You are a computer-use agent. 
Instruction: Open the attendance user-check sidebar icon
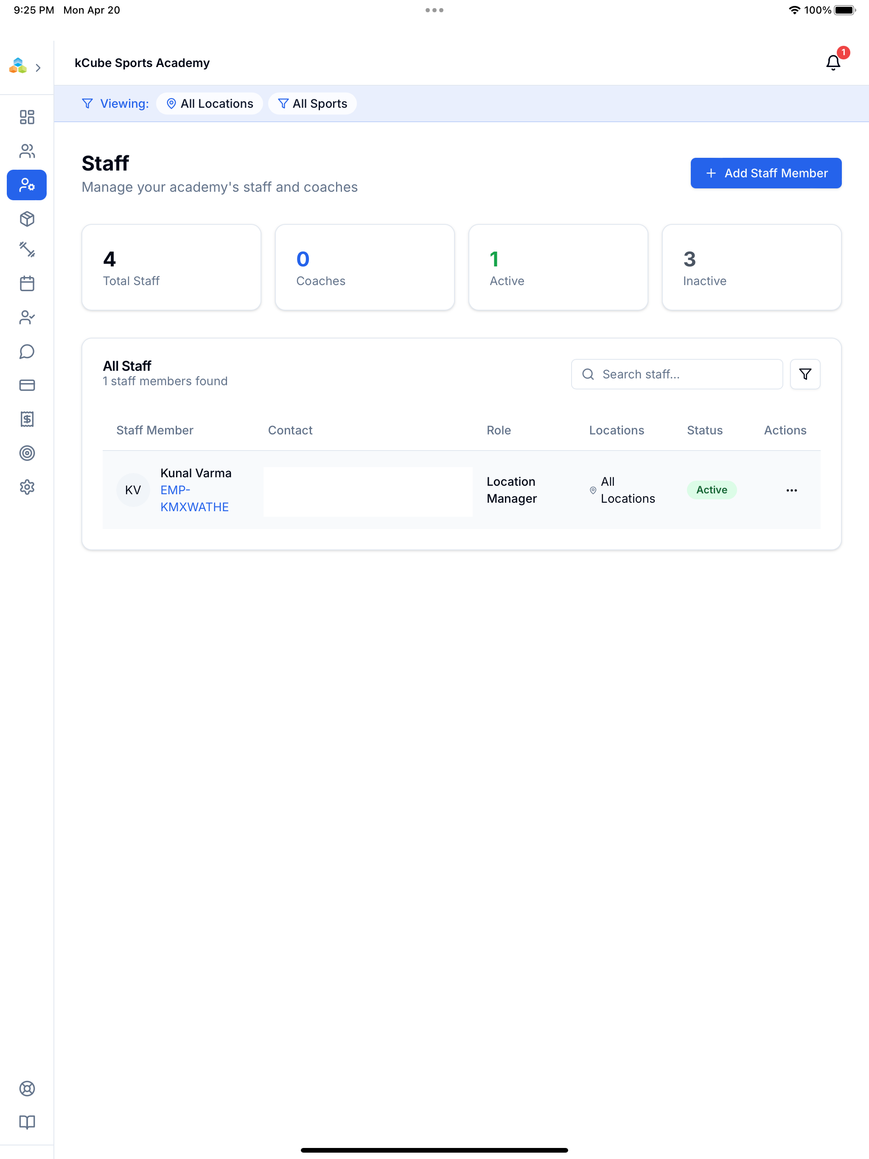[27, 317]
